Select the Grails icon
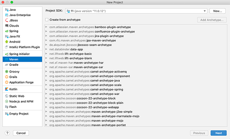This screenshot has height=139, width=230. pyautogui.click(x=7, y=77)
